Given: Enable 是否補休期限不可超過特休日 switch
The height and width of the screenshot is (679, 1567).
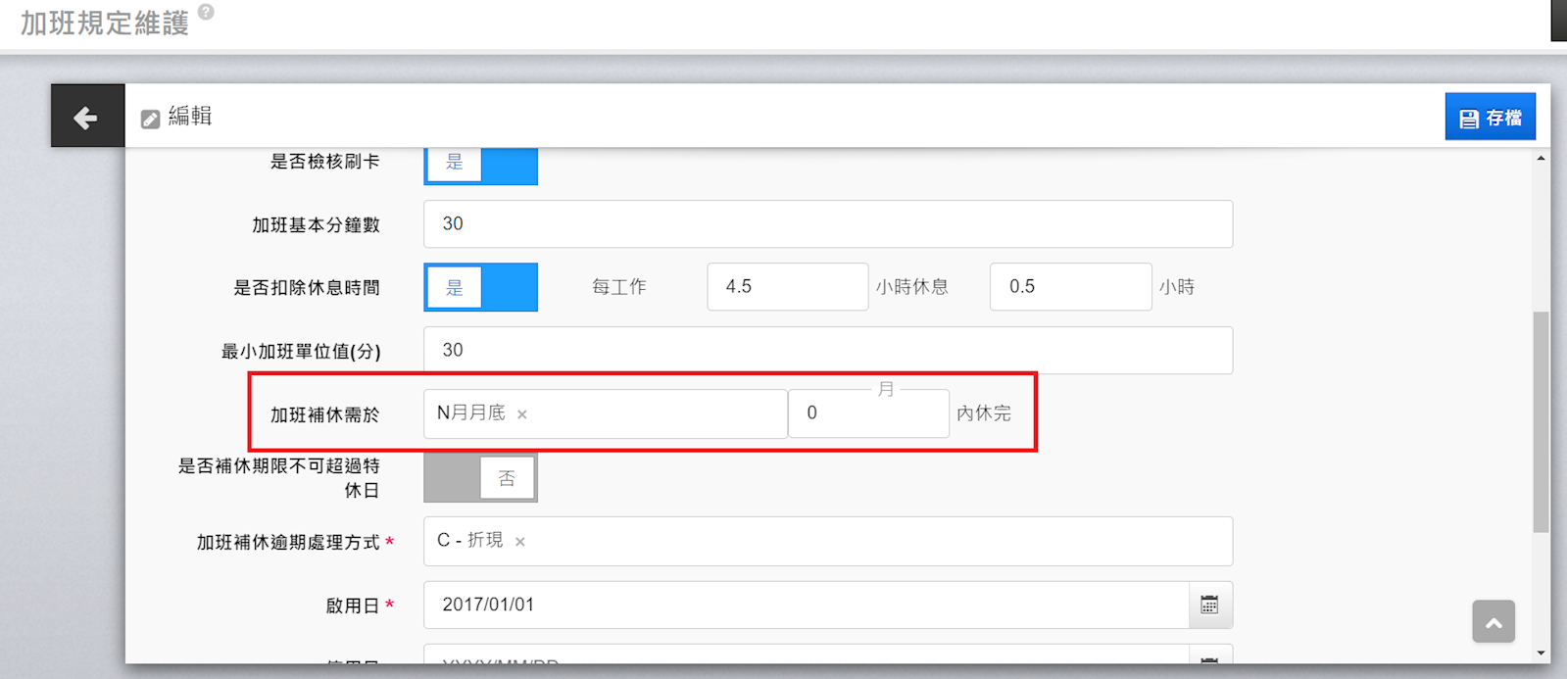Looking at the screenshot, I should tap(480, 478).
